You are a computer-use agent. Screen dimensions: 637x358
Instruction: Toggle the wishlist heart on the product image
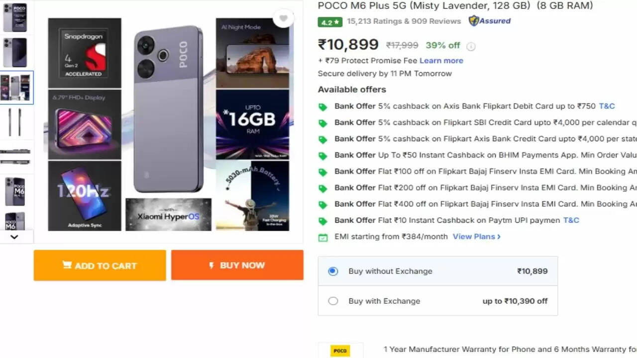click(x=283, y=18)
